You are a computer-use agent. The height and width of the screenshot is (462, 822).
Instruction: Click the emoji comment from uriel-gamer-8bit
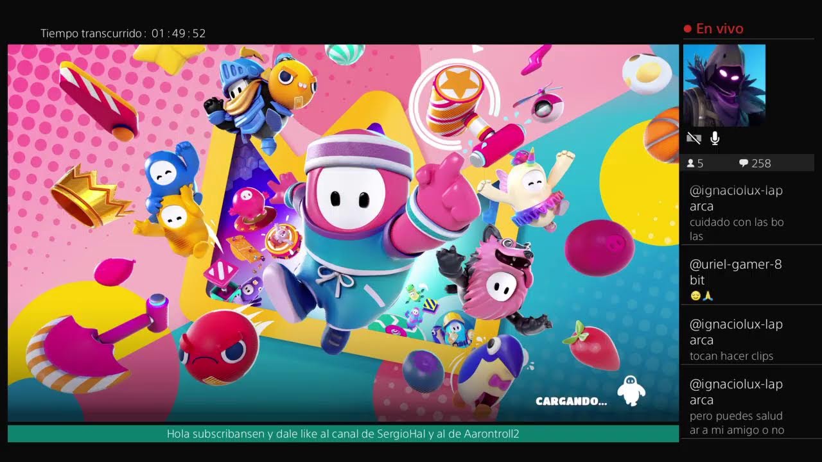(x=701, y=296)
